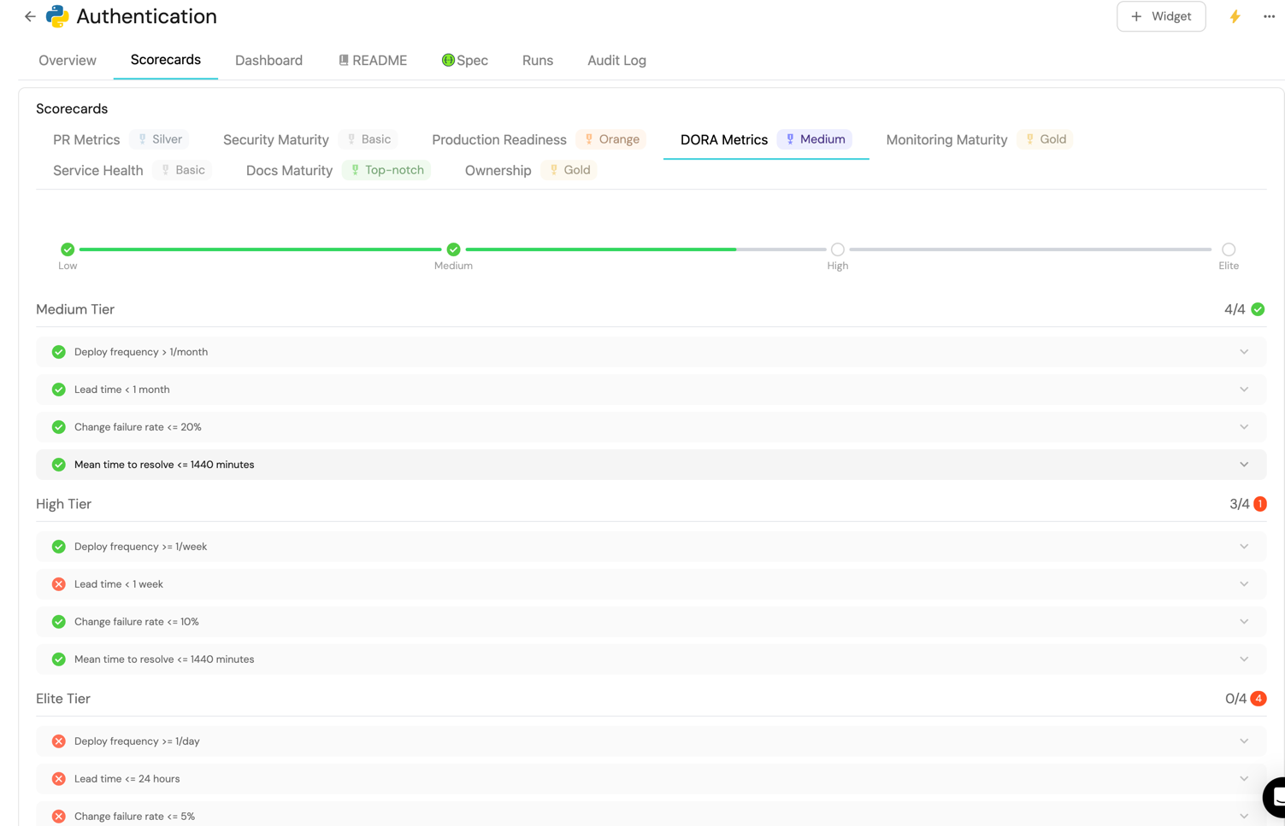Click the Low level marker on progress bar
Screen dimensions: 1285x826
click(68, 249)
